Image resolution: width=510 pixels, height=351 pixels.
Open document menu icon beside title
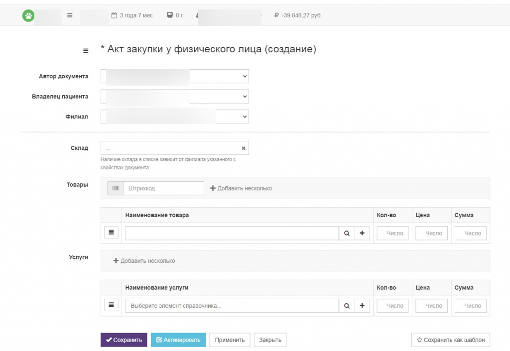pos(86,51)
